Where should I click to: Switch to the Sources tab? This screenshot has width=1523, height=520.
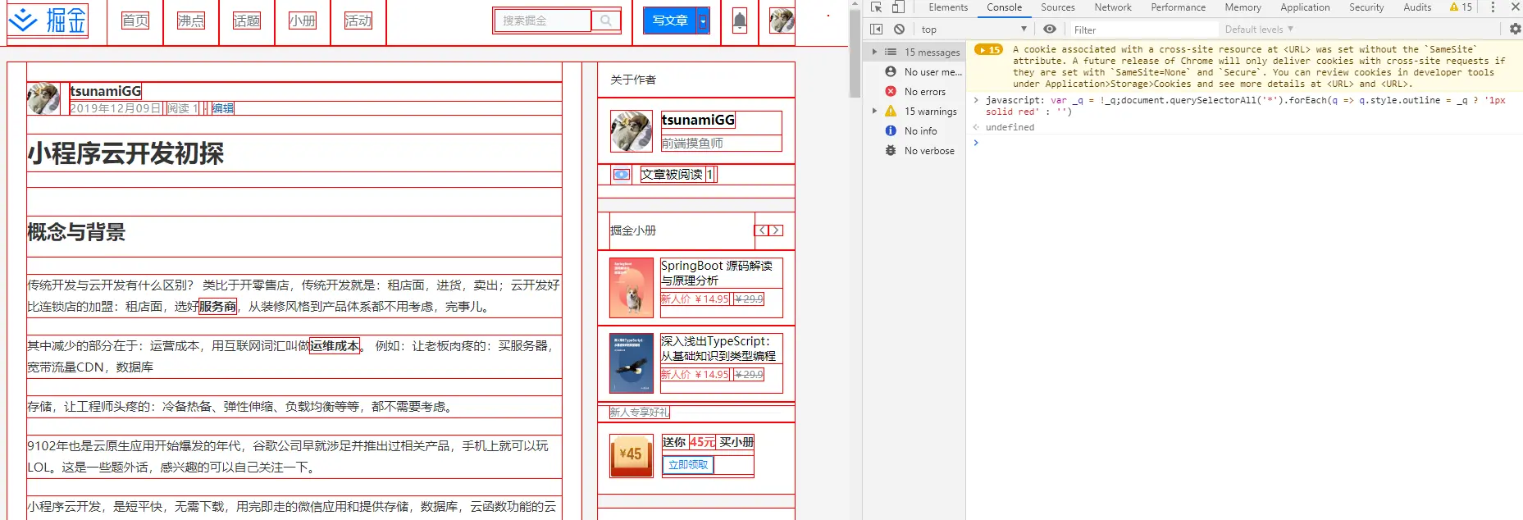(1058, 7)
